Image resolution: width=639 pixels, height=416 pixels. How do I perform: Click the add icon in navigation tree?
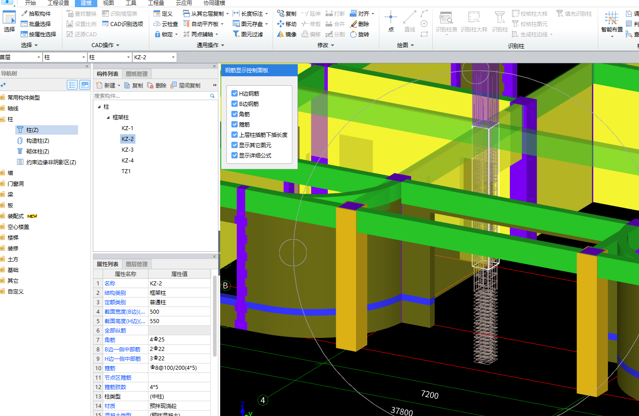4,85
